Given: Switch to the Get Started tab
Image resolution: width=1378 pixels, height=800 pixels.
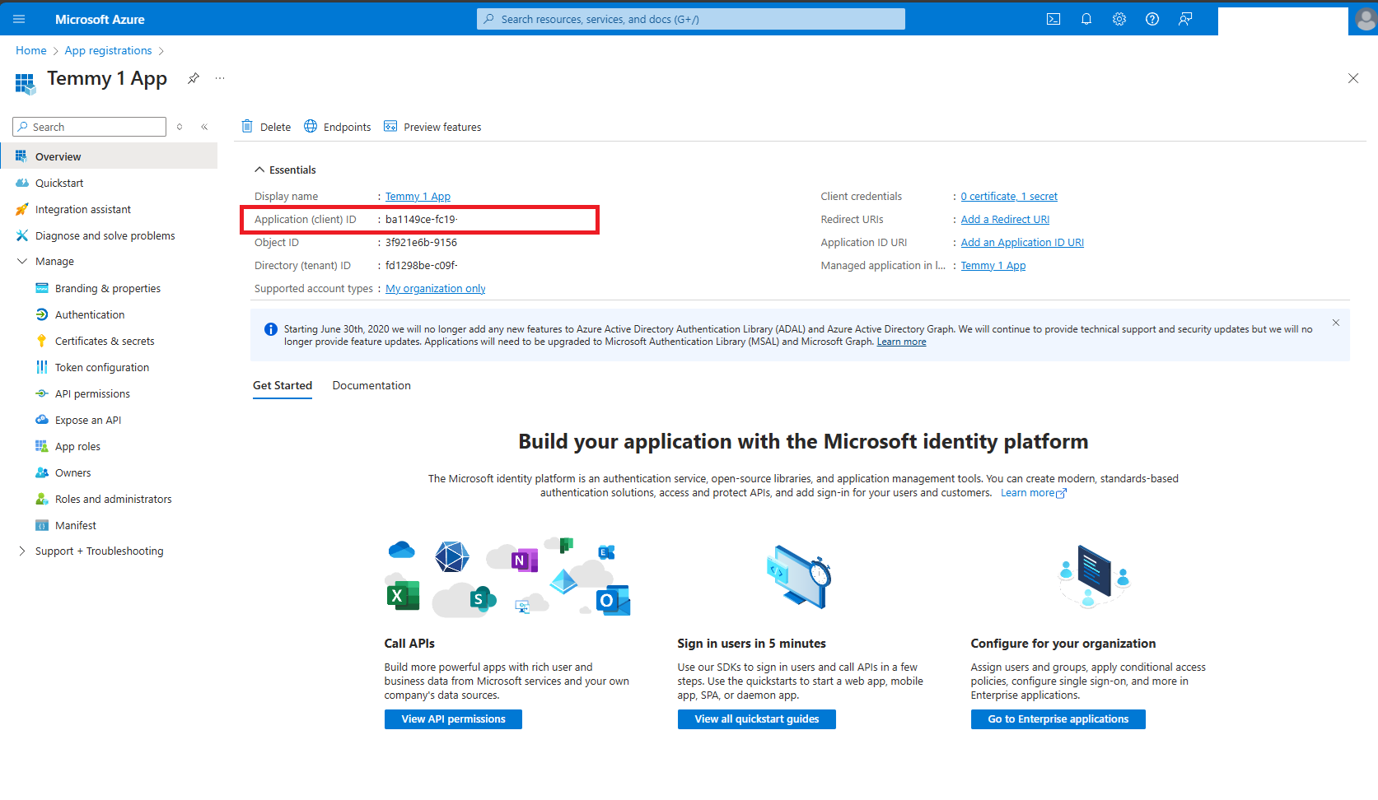Looking at the screenshot, I should [283, 385].
